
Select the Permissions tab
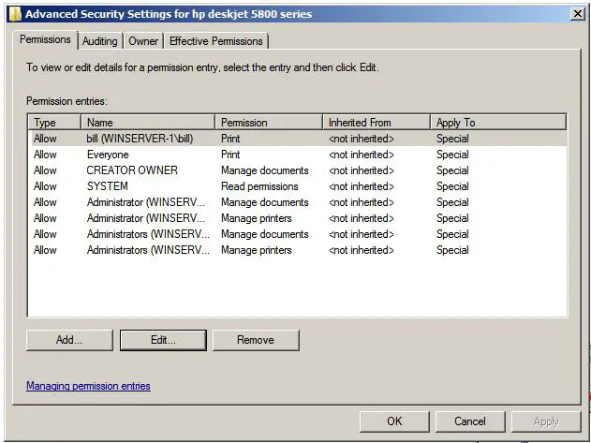(45, 40)
